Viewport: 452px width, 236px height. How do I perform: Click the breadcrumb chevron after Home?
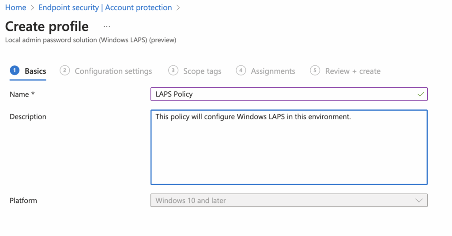[x=32, y=8]
